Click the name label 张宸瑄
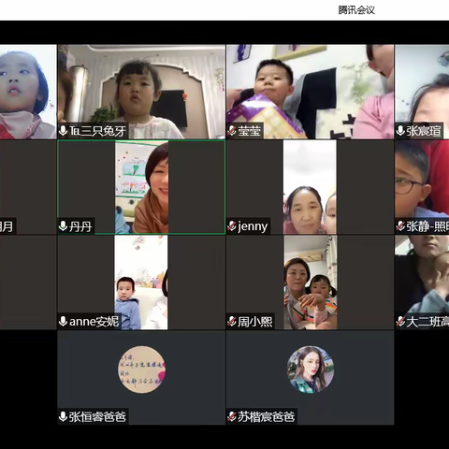This screenshot has height=449, width=449. [424, 131]
